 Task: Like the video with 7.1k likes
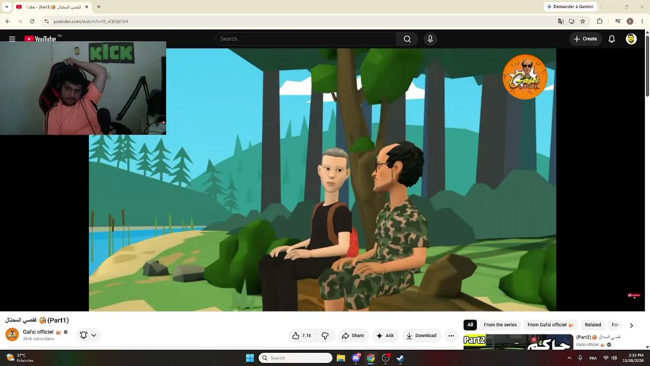pos(302,335)
